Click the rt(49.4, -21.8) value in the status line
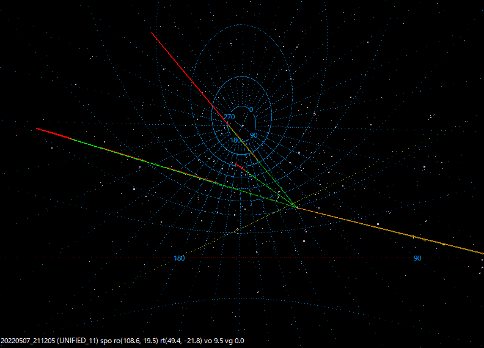 point(181,341)
